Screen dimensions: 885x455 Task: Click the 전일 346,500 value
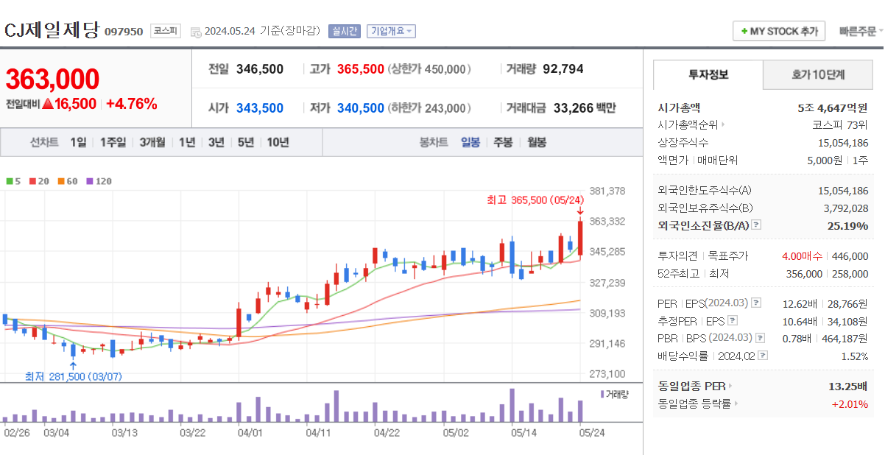(260, 68)
